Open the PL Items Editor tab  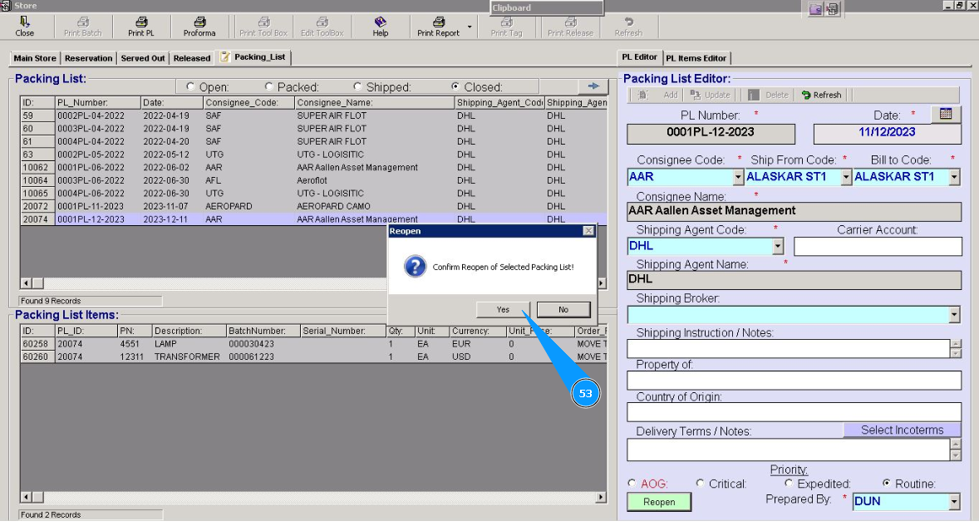pyautogui.click(x=696, y=58)
